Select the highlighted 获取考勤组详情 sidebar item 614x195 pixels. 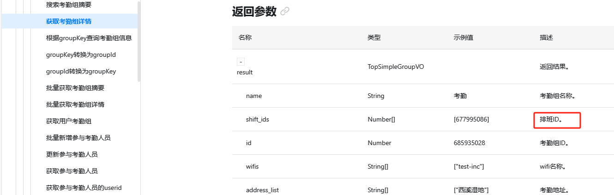pyautogui.click(x=68, y=21)
